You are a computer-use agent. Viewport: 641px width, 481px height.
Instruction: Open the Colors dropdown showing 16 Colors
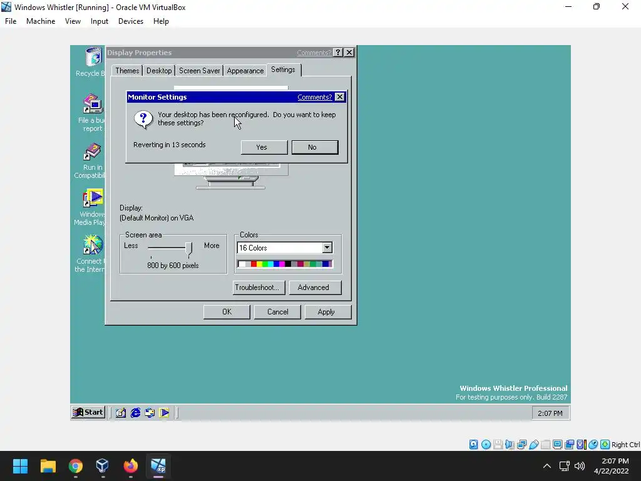(x=285, y=248)
